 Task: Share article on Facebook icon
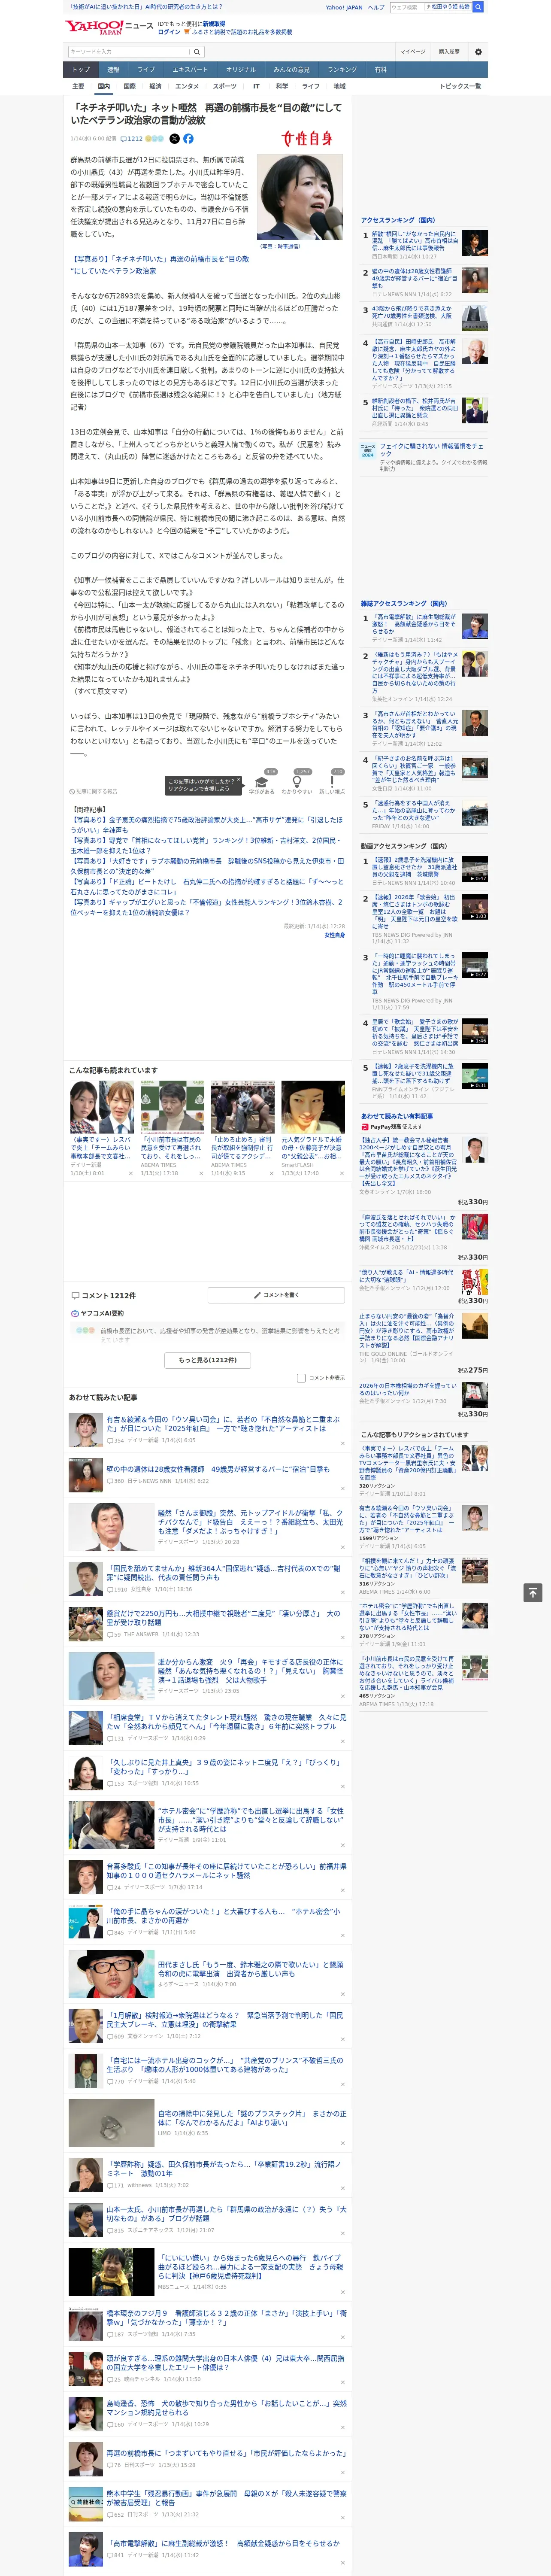(x=188, y=139)
